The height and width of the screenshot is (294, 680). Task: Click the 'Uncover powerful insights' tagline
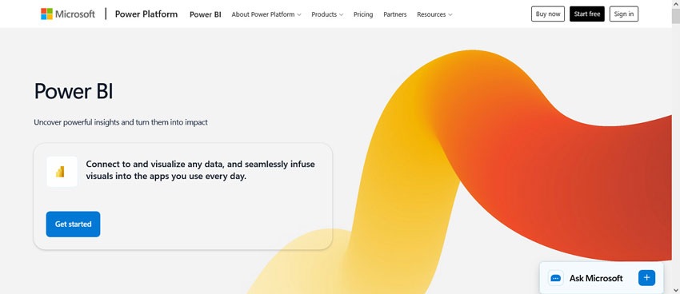pyautogui.click(x=121, y=122)
